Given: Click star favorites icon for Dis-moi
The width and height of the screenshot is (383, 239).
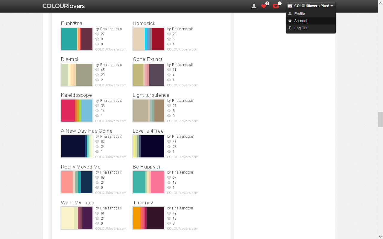Looking at the screenshot, I should point(97,75).
